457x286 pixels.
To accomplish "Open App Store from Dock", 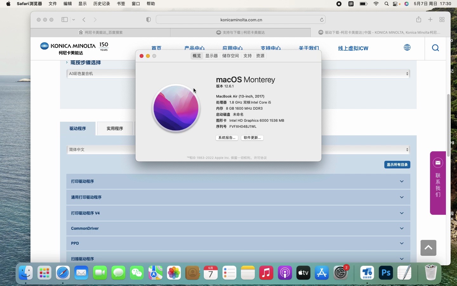I will 322,273.
